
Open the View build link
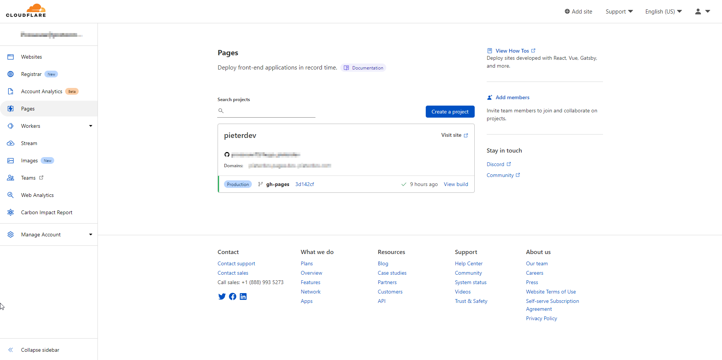pyautogui.click(x=456, y=184)
